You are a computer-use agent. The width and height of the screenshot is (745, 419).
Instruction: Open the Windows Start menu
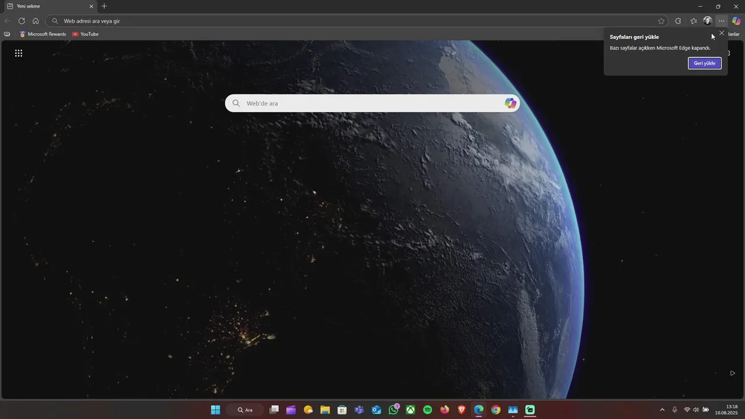click(215, 410)
